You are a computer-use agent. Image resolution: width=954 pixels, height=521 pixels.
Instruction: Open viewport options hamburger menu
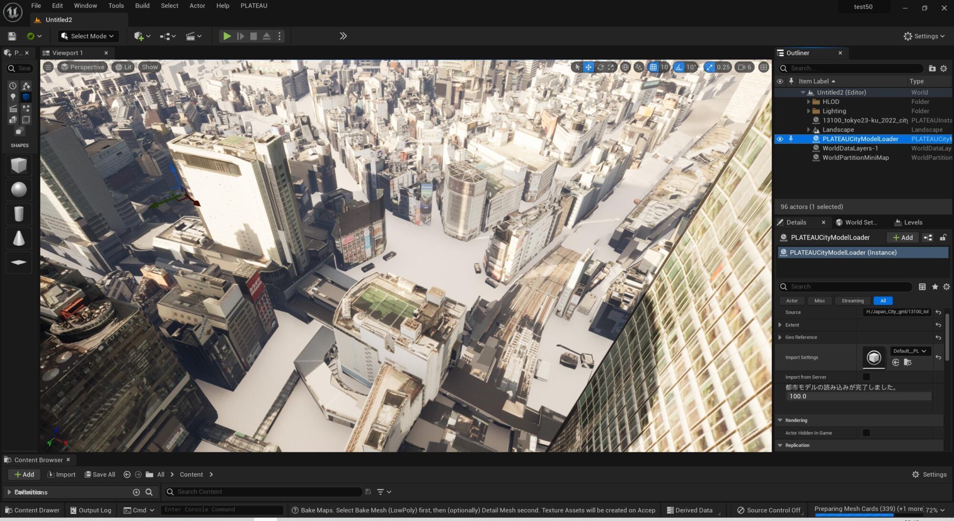(x=48, y=67)
